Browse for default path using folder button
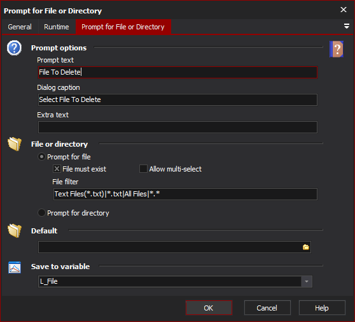The height and width of the screenshot is (322, 355). click(x=306, y=247)
